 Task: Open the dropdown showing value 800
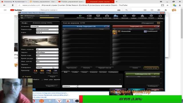tap(47, 62)
